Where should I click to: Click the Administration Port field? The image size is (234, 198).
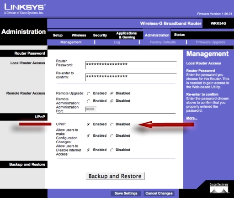[91, 109]
